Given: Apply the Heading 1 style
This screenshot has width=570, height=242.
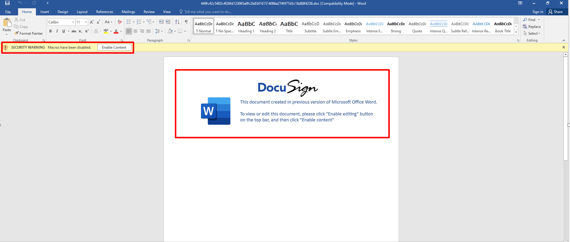Looking at the screenshot, I should [x=246, y=26].
